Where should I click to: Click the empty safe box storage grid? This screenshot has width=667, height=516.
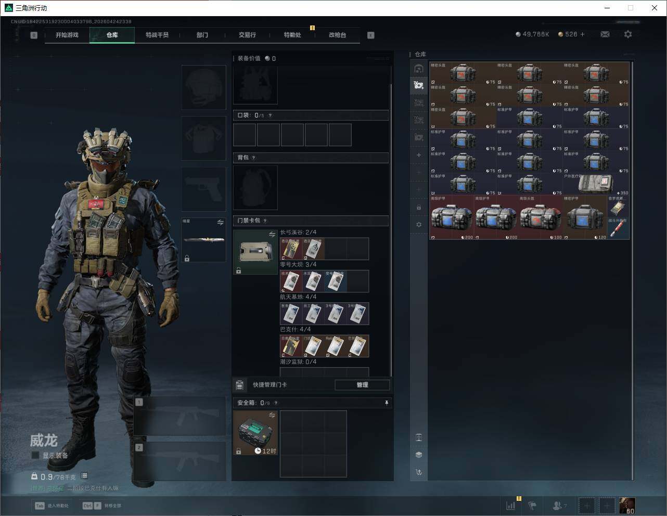coord(313,444)
